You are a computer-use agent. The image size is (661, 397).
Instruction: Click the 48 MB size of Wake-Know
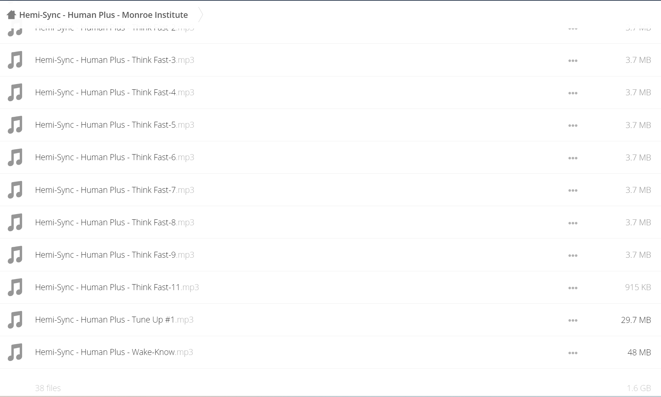[639, 352]
